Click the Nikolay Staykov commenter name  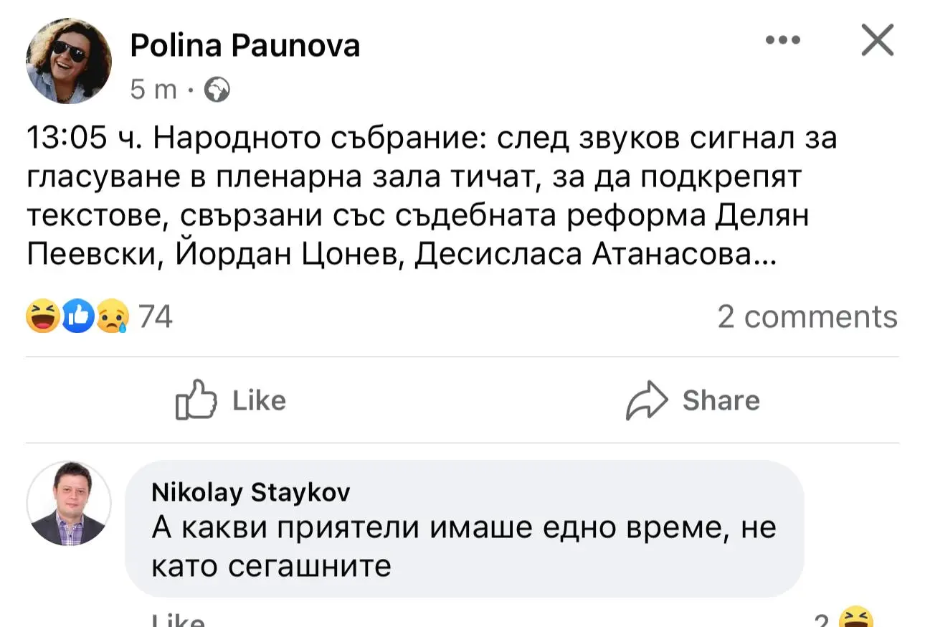tap(251, 493)
